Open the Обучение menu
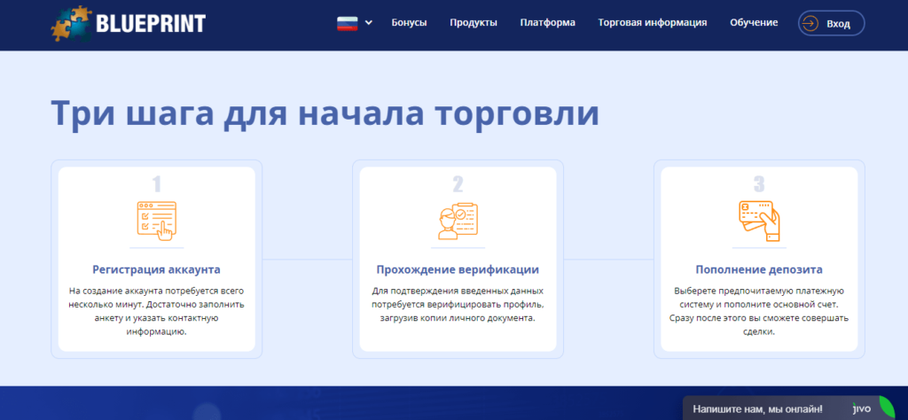This screenshot has height=420, width=908. point(754,23)
